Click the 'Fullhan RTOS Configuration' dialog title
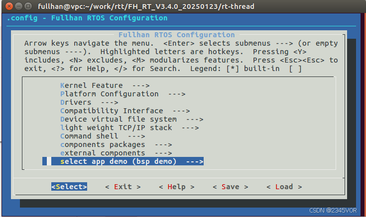Image resolution: width=366 pixels, height=217 pixels. 176,35
